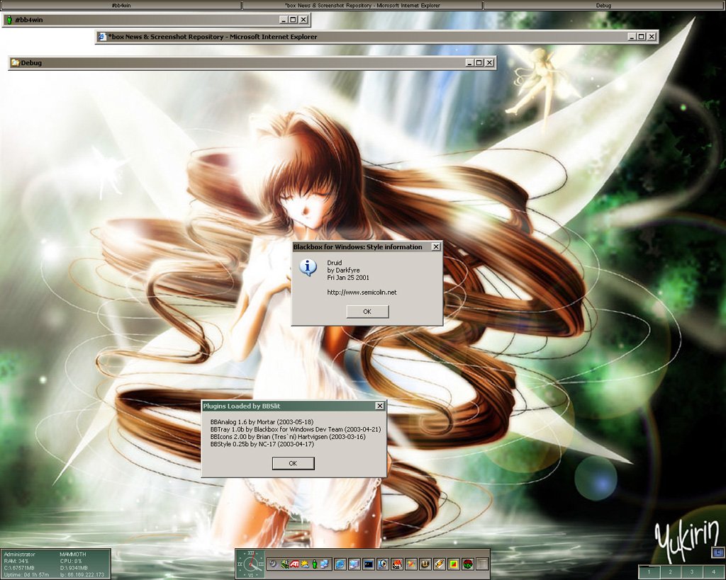
Task: Click 'by Darkfyre' text in dialog
Action: coord(343,270)
